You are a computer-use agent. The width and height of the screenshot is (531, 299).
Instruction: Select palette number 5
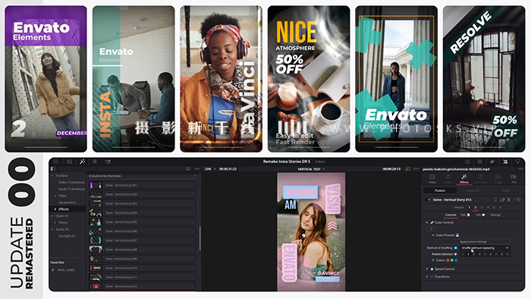coord(485,254)
